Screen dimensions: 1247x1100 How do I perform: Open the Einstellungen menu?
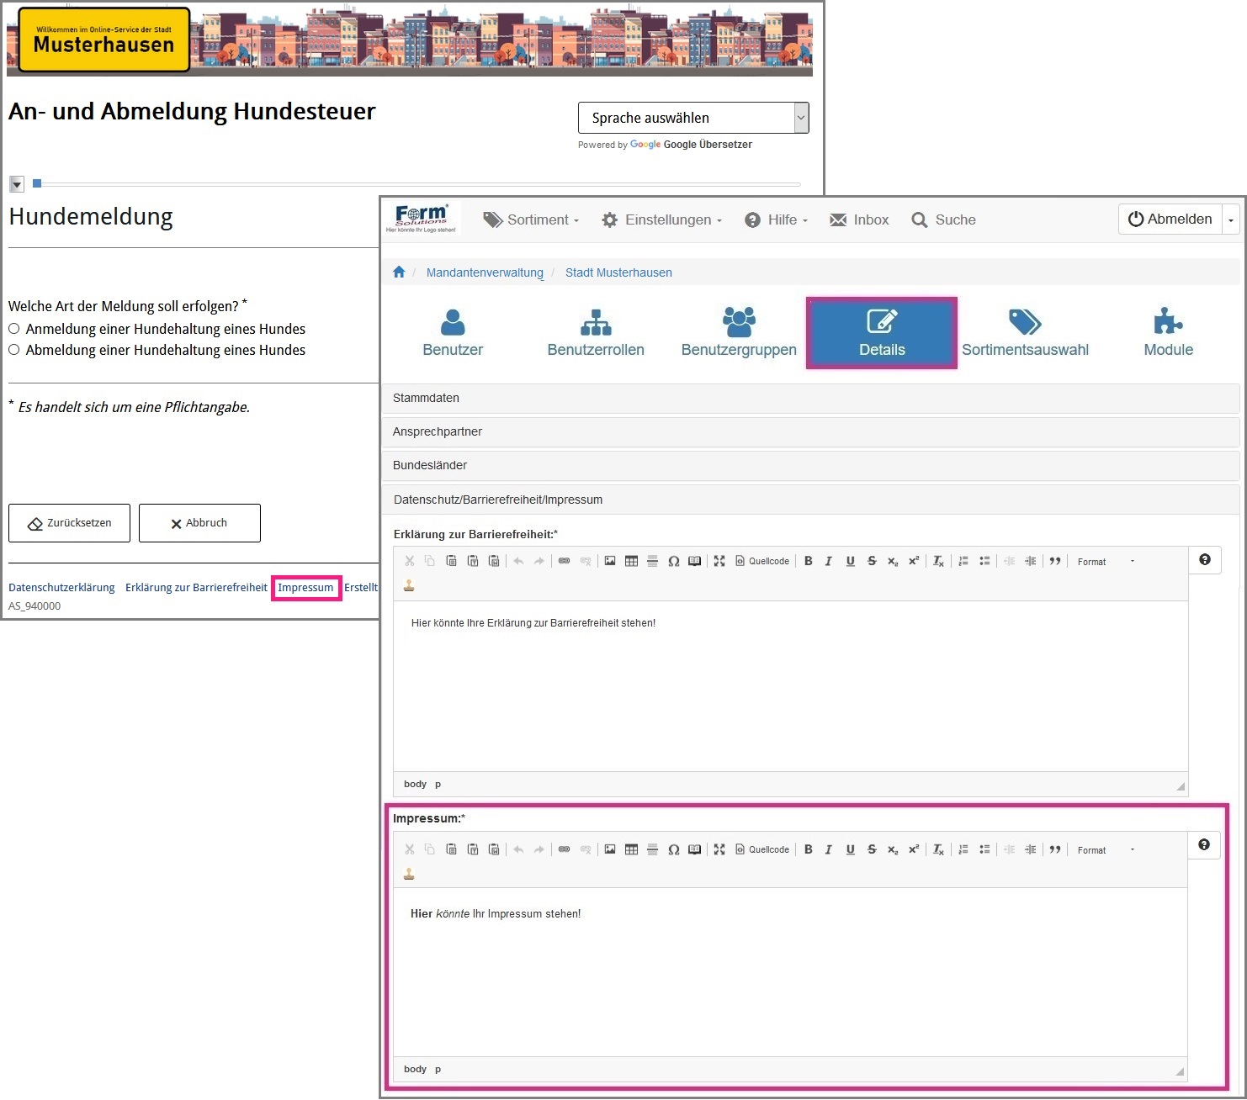(x=662, y=219)
